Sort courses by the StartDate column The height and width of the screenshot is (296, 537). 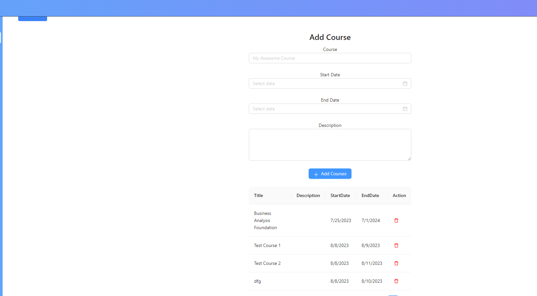click(x=340, y=195)
